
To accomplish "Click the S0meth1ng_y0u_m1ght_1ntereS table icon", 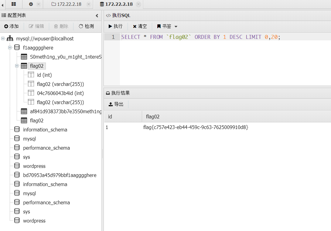I will tap(24, 56).
